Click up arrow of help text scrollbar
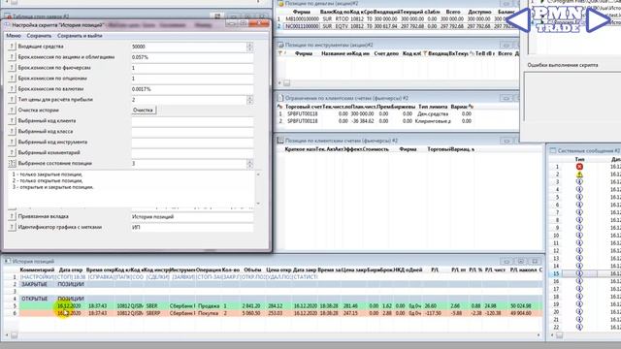The height and width of the screenshot is (349, 621). [x=258, y=174]
